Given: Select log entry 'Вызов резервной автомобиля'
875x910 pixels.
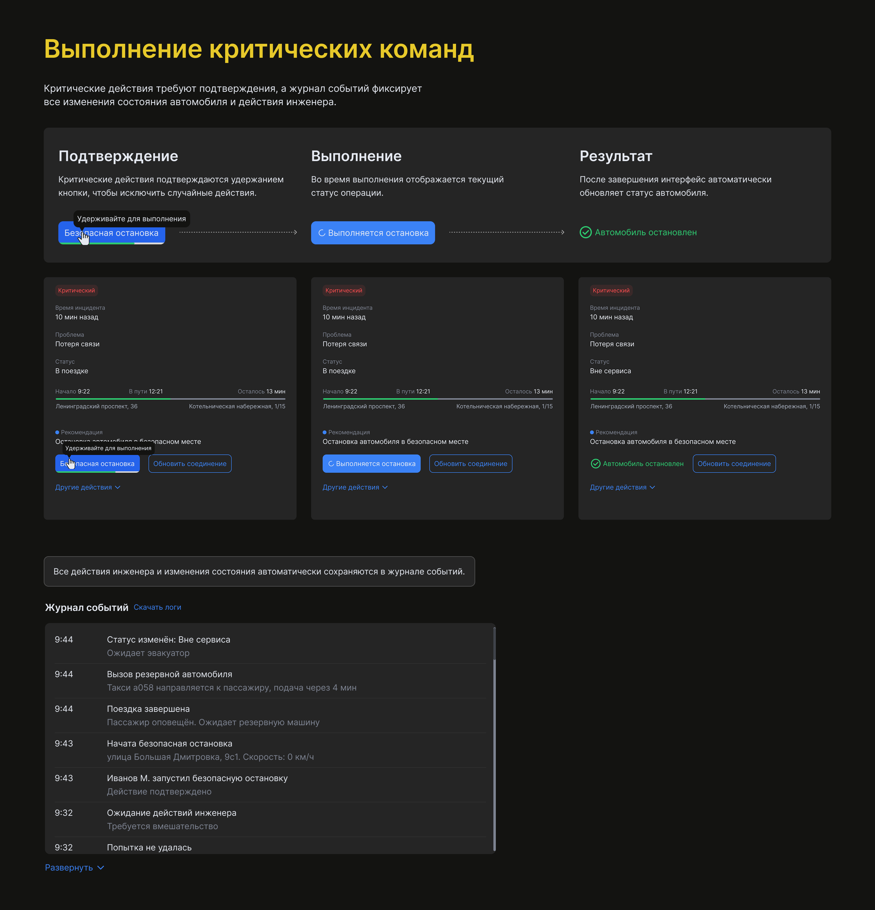Looking at the screenshot, I should click(x=270, y=681).
